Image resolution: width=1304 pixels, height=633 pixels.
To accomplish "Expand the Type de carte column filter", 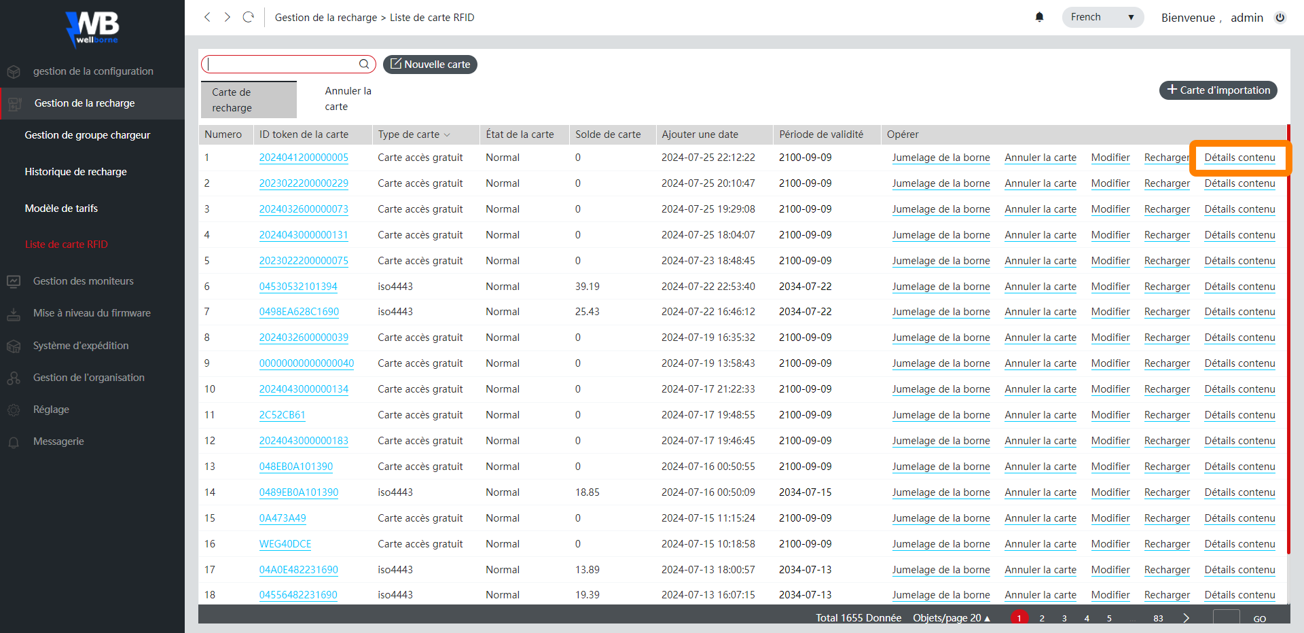I will coord(447,134).
